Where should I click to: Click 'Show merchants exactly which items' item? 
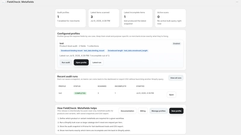(95, 130)
